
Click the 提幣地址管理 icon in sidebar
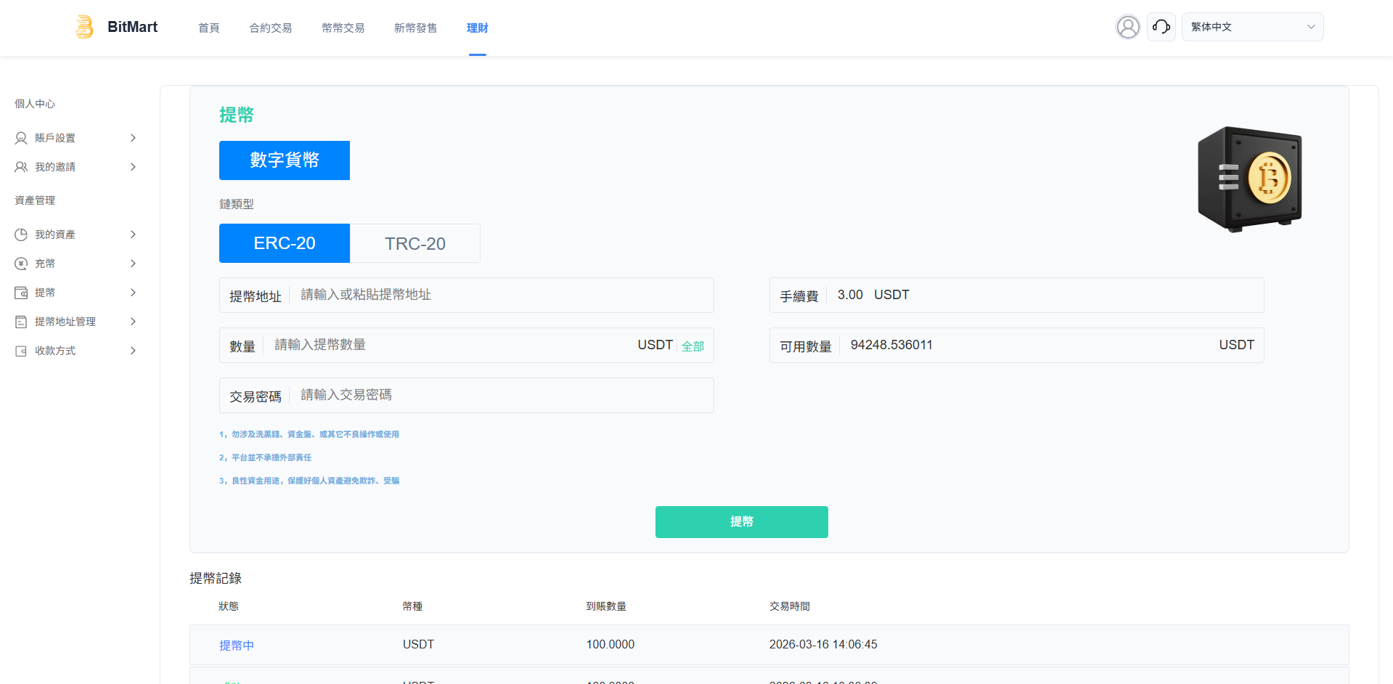tap(21, 322)
